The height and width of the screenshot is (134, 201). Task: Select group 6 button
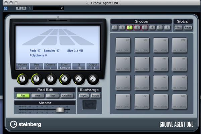tap(152, 27)
